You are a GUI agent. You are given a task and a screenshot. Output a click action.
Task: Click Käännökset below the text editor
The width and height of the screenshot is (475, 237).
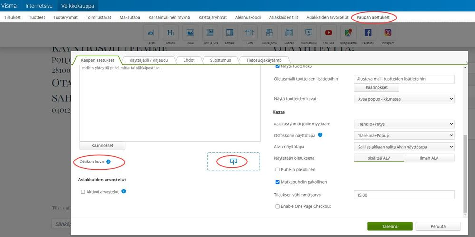pos(102,146)
